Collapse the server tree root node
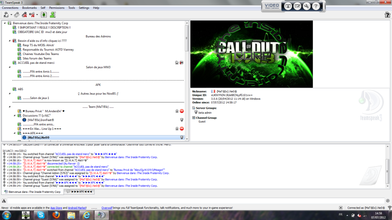Image resolution: width=392 pixels, height=220 pixels. tap(5, 23)
